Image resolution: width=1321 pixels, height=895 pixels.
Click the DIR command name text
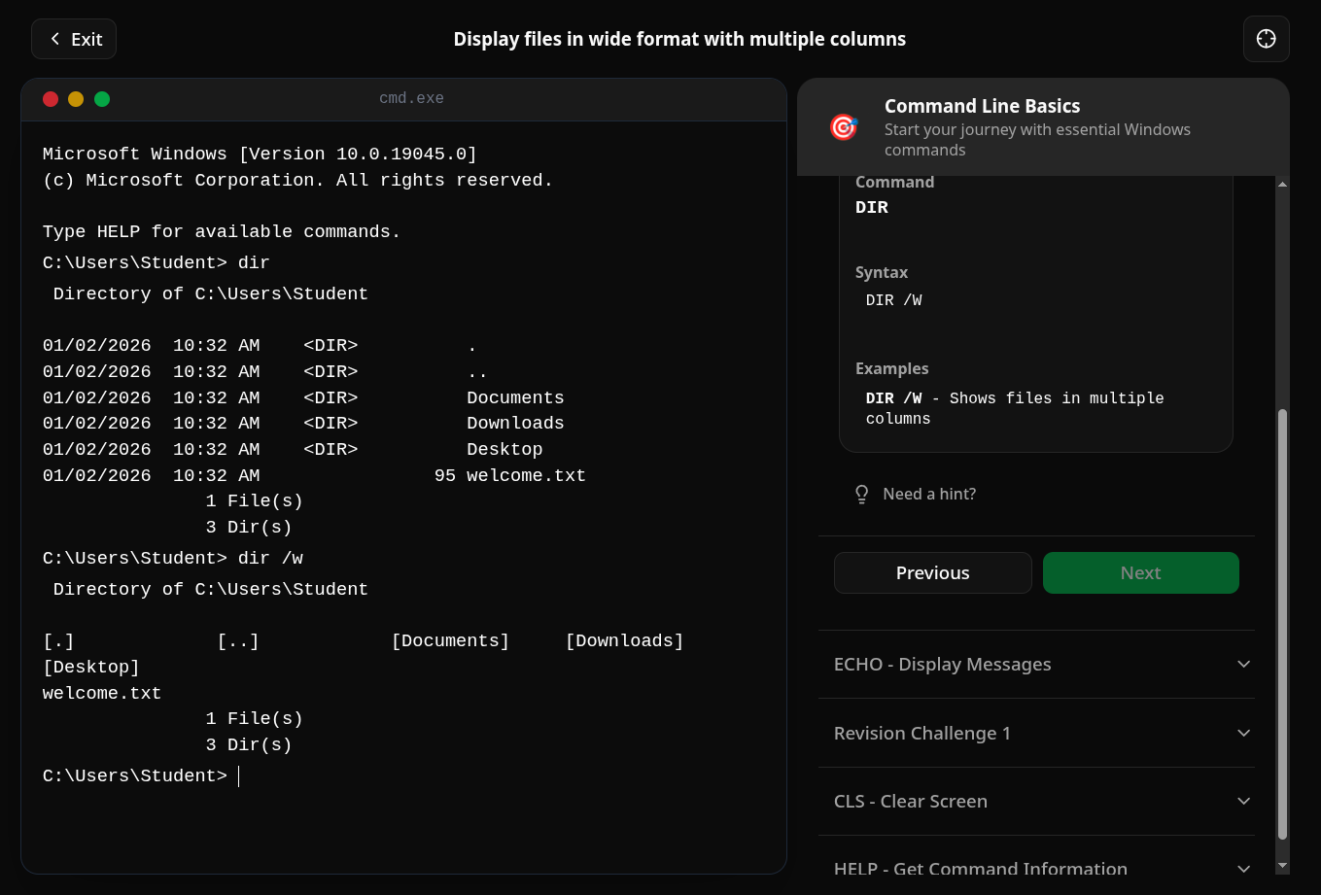coord(872,207)
